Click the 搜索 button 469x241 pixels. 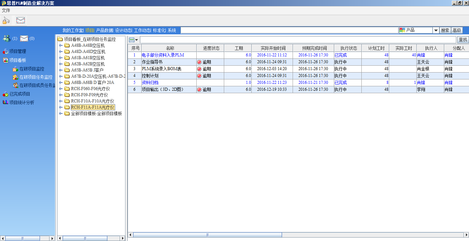(x=445, y=30)
